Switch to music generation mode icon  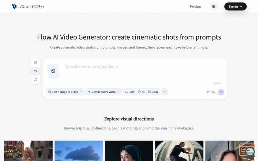35,80
